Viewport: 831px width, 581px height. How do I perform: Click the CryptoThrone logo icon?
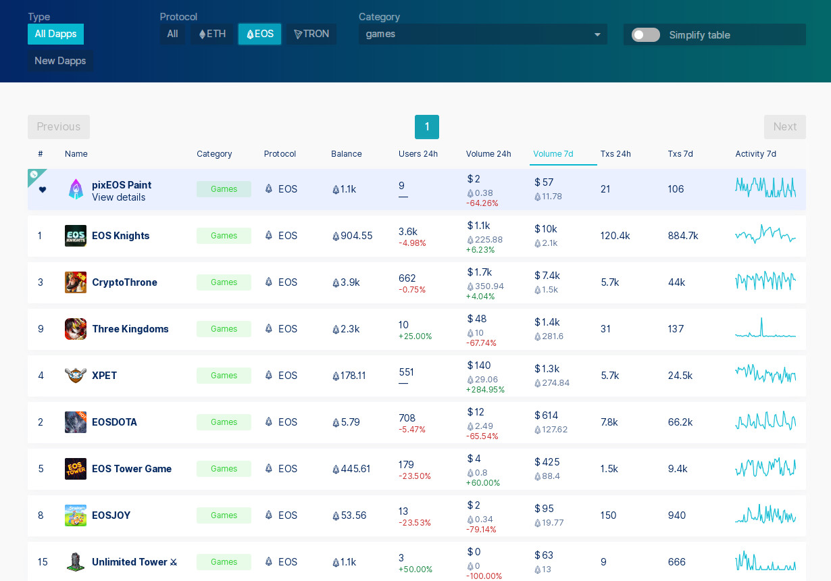76,282
